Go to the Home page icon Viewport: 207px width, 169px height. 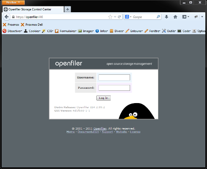pos(175,17)
